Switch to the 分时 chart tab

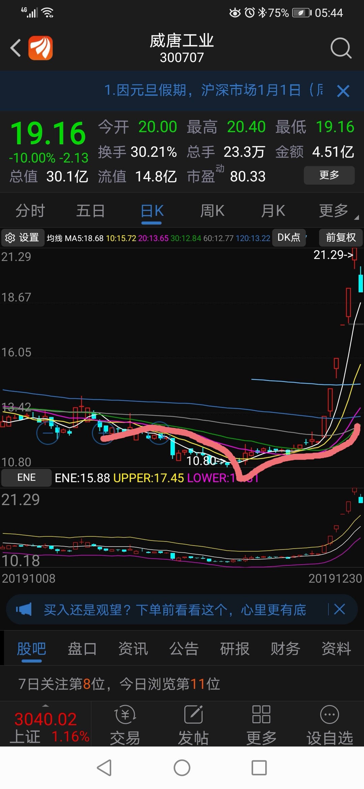[30, 211]
